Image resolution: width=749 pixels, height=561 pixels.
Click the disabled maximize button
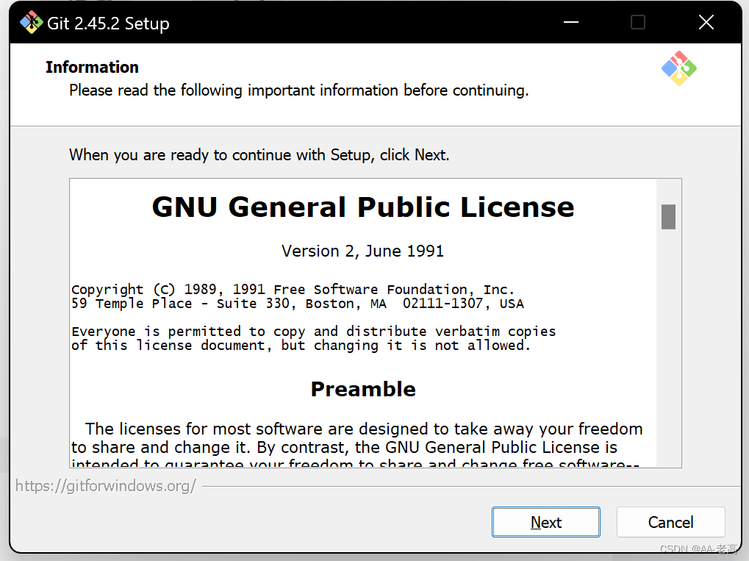click(638, 22)
